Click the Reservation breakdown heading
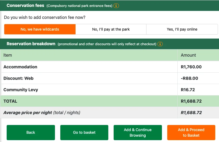Screen dimensions: 219x142 [31, 44]
